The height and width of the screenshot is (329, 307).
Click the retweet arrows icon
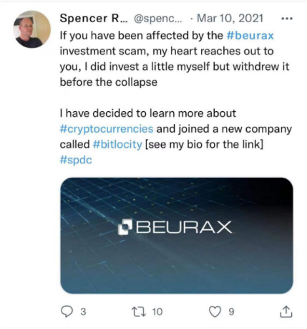tap(139, 312)
